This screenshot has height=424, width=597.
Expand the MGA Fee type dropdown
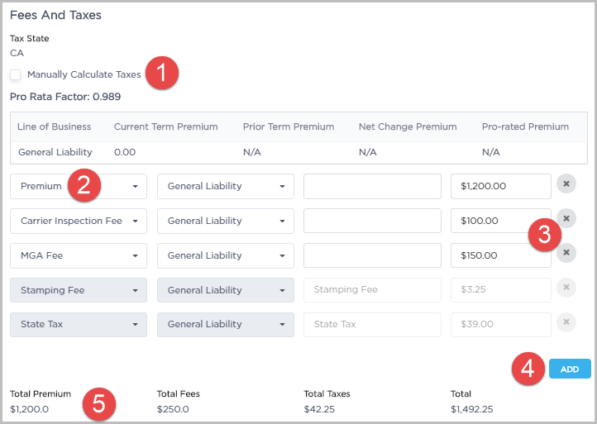[x=79, y=256]
